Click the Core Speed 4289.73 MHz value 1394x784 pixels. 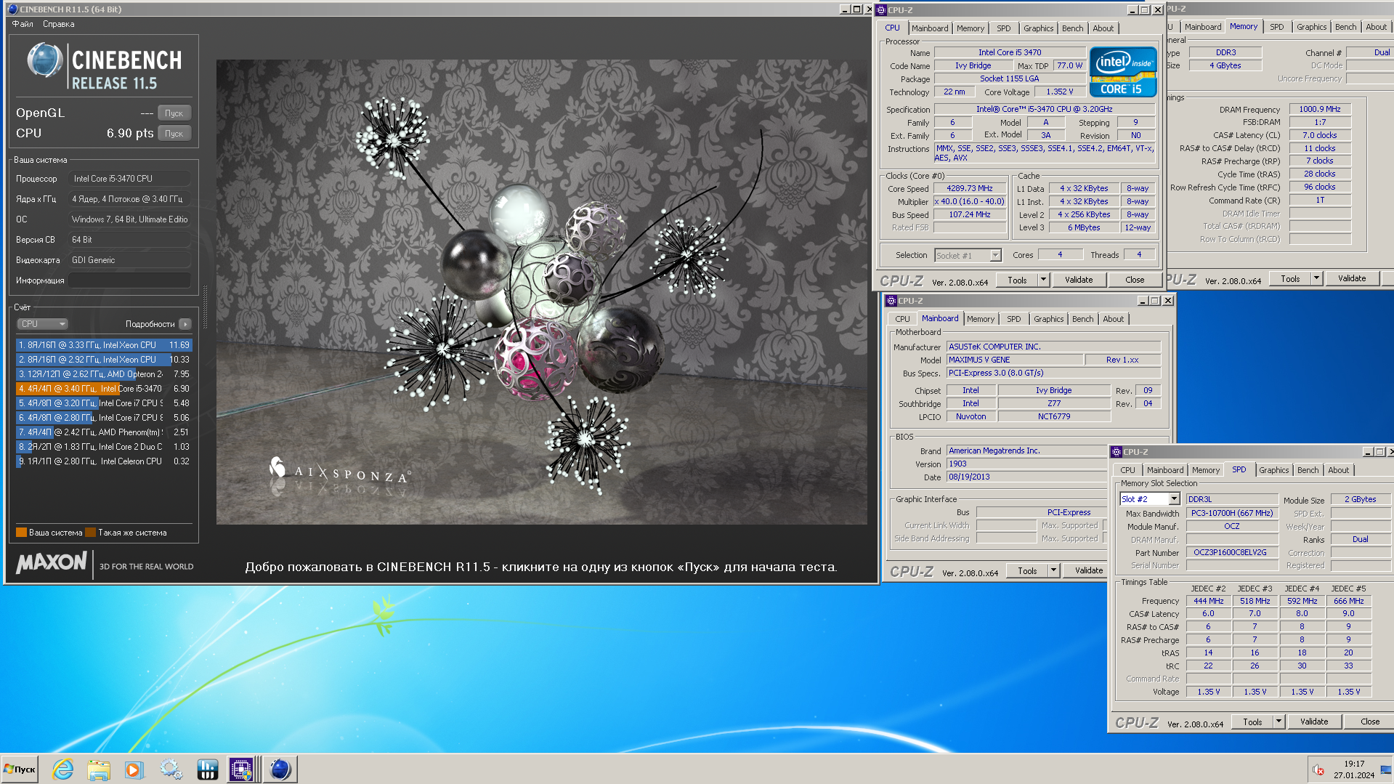[970, 188]
